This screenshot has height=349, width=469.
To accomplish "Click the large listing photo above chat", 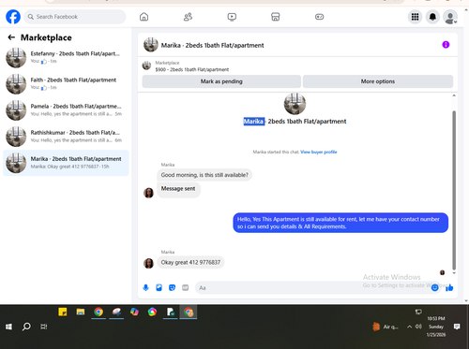I will click(x=295, y=104).
